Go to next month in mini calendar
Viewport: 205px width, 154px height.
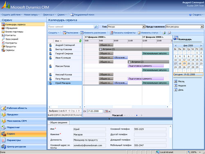[201, 46]
